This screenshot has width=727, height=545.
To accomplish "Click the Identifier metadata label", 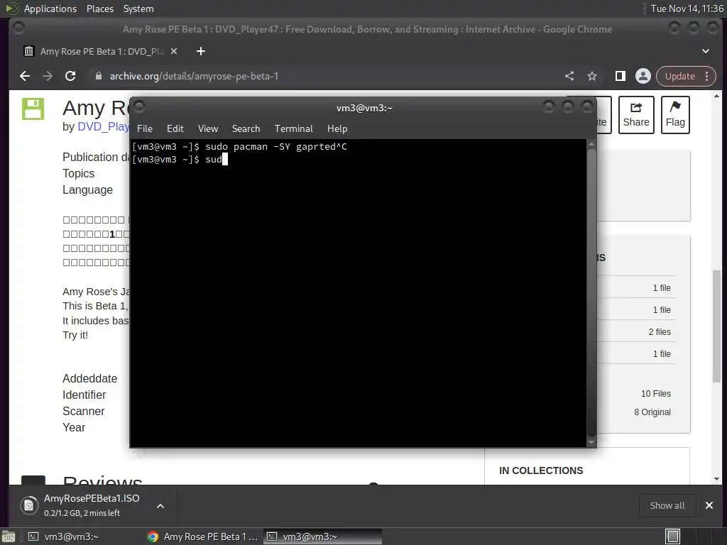I will click(x=84, y=395).
